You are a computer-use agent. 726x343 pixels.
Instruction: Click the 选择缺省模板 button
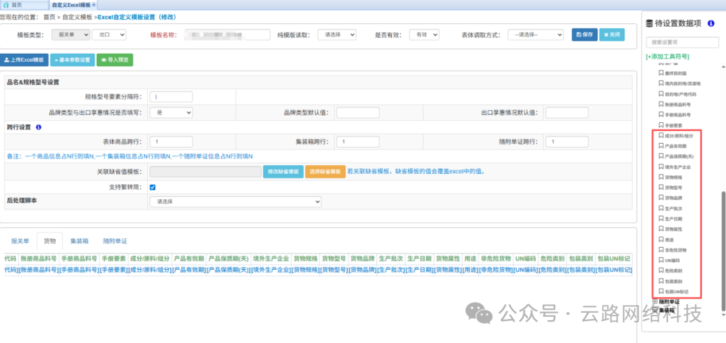(325, 172)
